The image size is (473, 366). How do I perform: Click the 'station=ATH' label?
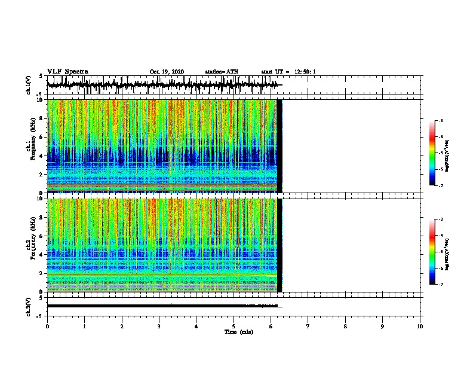pos(222,72)
